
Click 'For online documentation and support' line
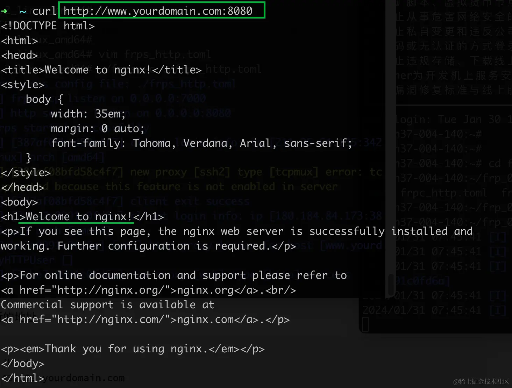174,275
